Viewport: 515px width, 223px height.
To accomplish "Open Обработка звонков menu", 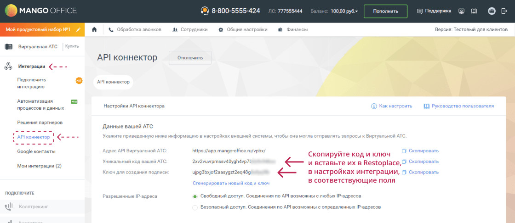I will (135, 29).
